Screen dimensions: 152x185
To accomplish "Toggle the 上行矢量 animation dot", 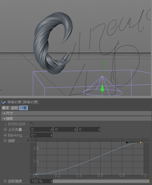I will (5, 130).
